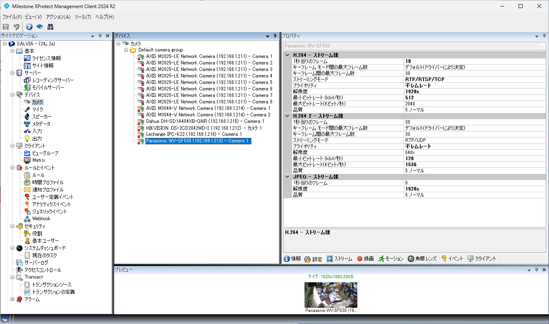549x324 pixels.
Task: Collapse the クライアント tree node
Action: [x=12, y=146]
